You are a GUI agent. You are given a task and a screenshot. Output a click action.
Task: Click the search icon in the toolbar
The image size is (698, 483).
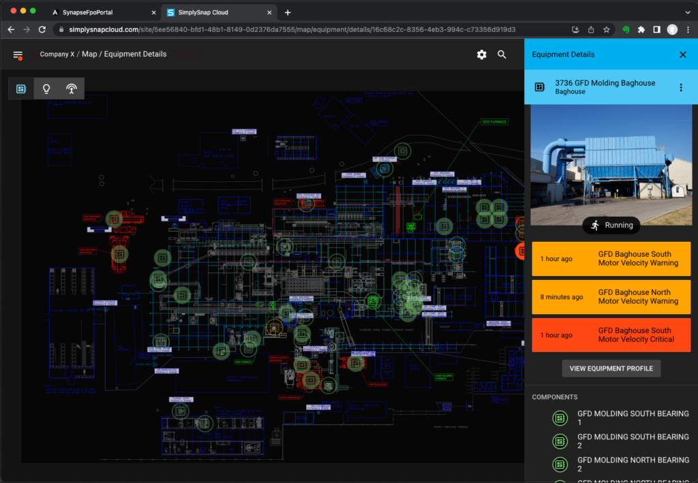[502, 54]
